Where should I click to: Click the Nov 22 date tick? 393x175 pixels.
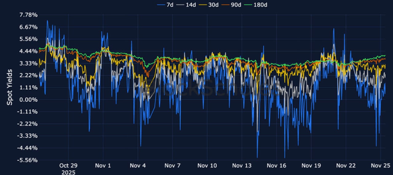(x=346, y=165)
